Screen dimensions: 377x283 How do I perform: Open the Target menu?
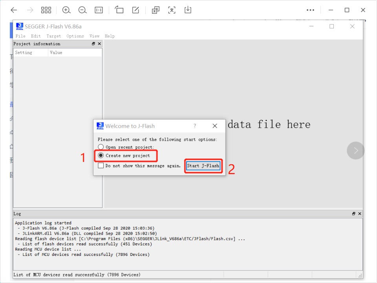[54, 36]
